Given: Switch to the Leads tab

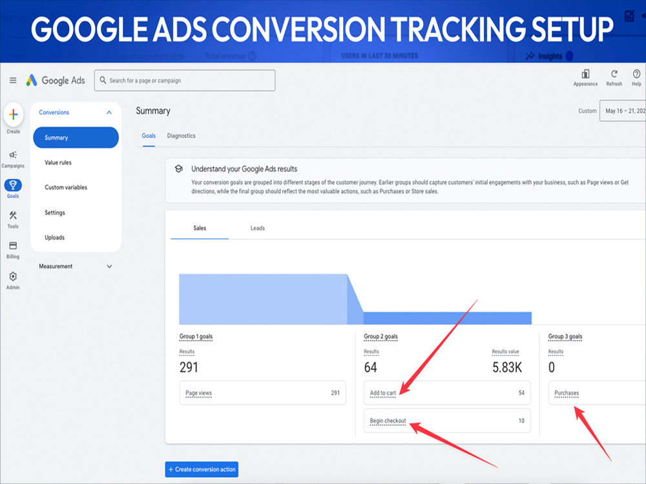Looking at the screenshot, I should 257,228.
